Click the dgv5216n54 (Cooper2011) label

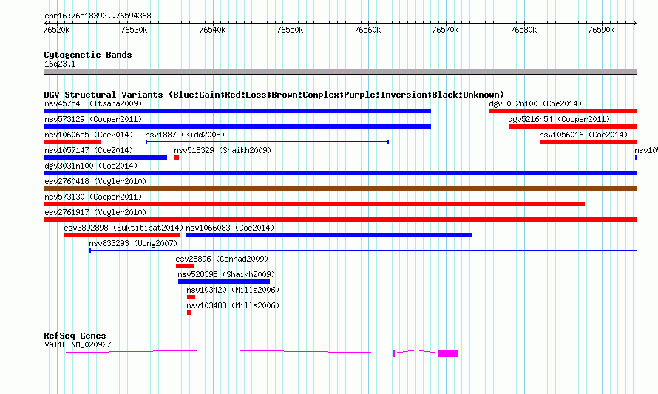(559, 119)
